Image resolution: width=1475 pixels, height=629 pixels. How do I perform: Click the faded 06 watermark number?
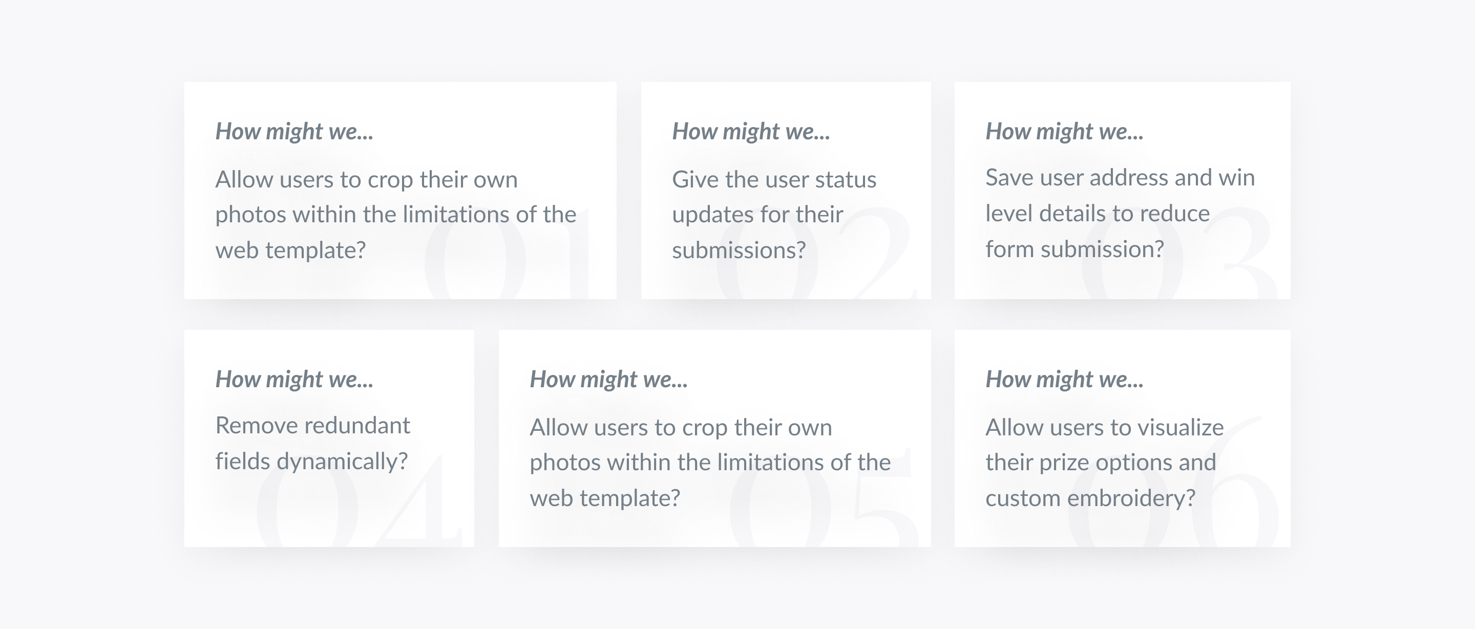[x=1174, y=481]
